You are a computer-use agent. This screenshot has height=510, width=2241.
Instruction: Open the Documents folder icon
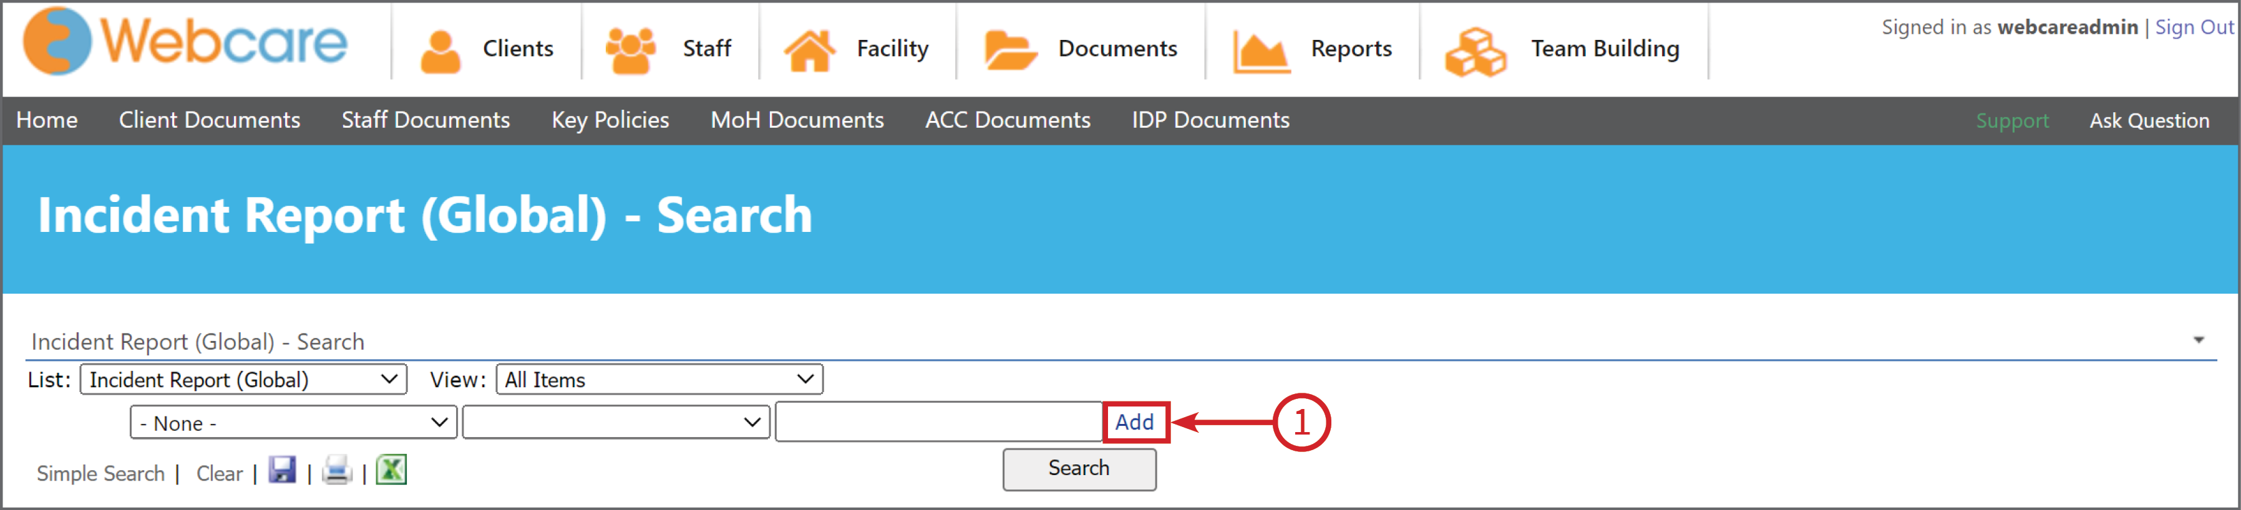[1010, 51]
